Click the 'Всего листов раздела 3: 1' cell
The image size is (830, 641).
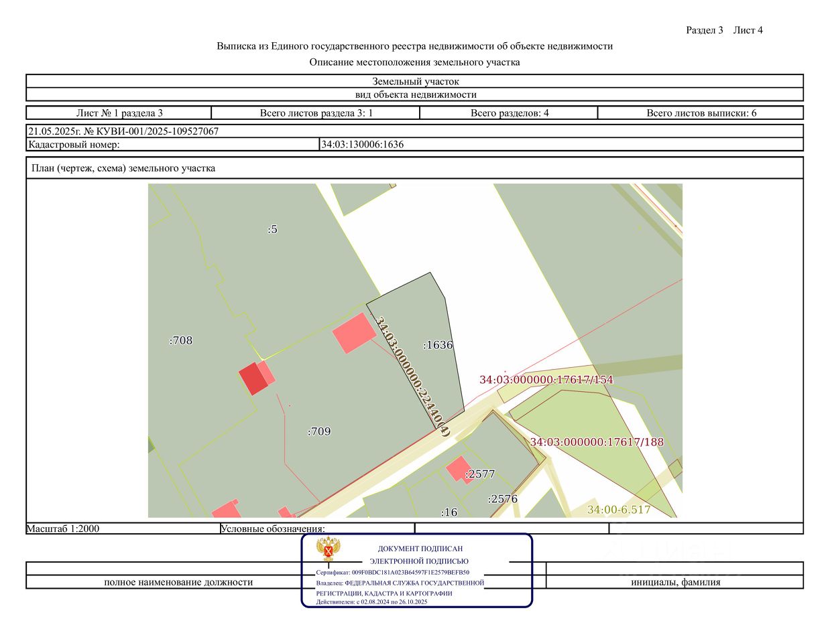316,113
